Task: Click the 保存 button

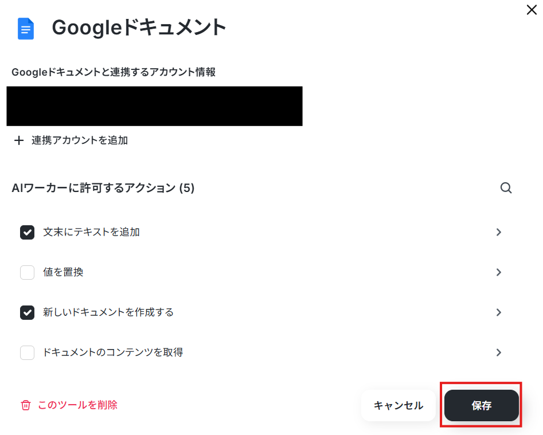Action: pyautogui.click(x=481, y=405)
